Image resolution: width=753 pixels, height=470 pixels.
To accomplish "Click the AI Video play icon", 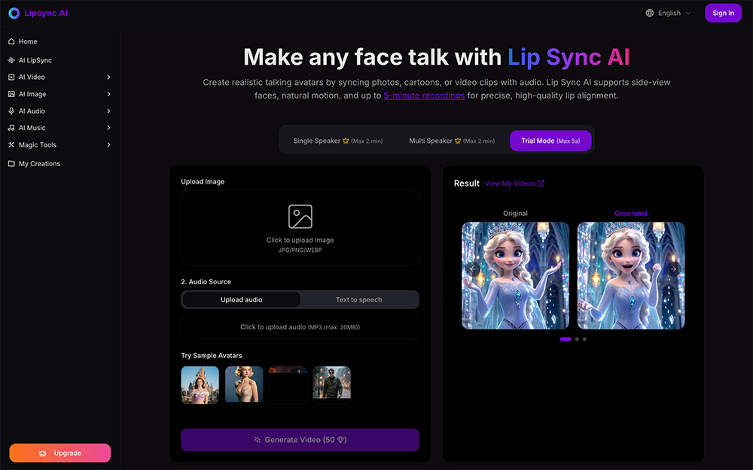I will (x=11, y=77).
